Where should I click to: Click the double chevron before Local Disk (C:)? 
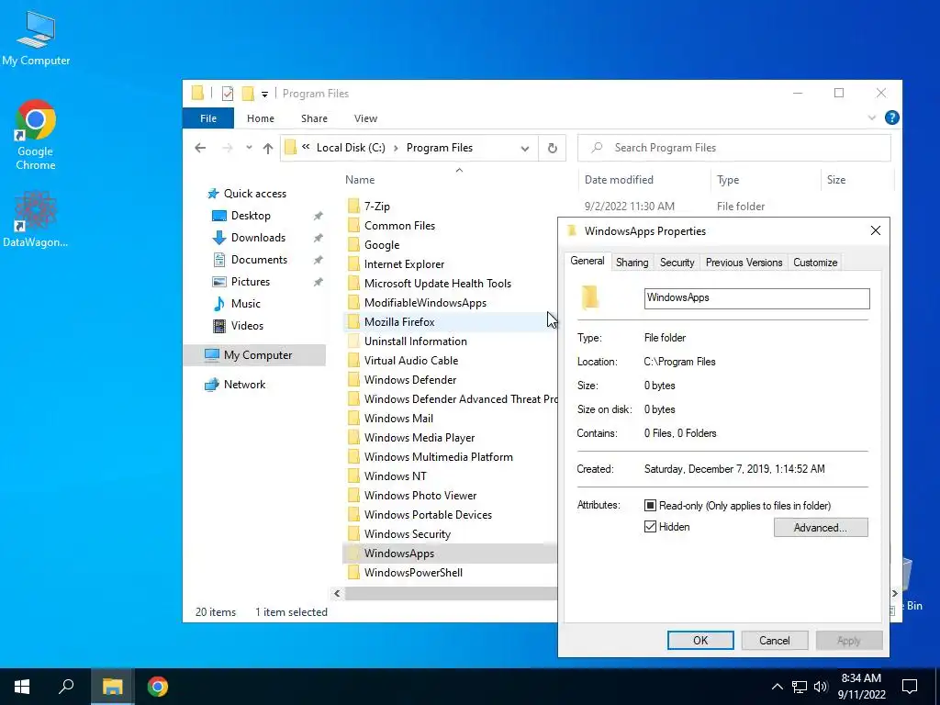tap(306, 148)
